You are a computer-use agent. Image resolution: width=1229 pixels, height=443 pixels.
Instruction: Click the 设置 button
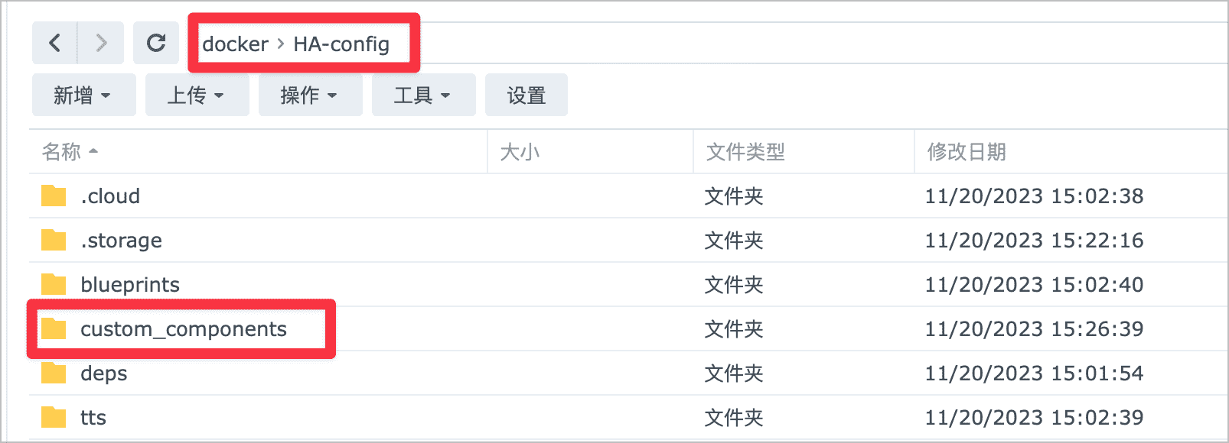click(526, 95)
